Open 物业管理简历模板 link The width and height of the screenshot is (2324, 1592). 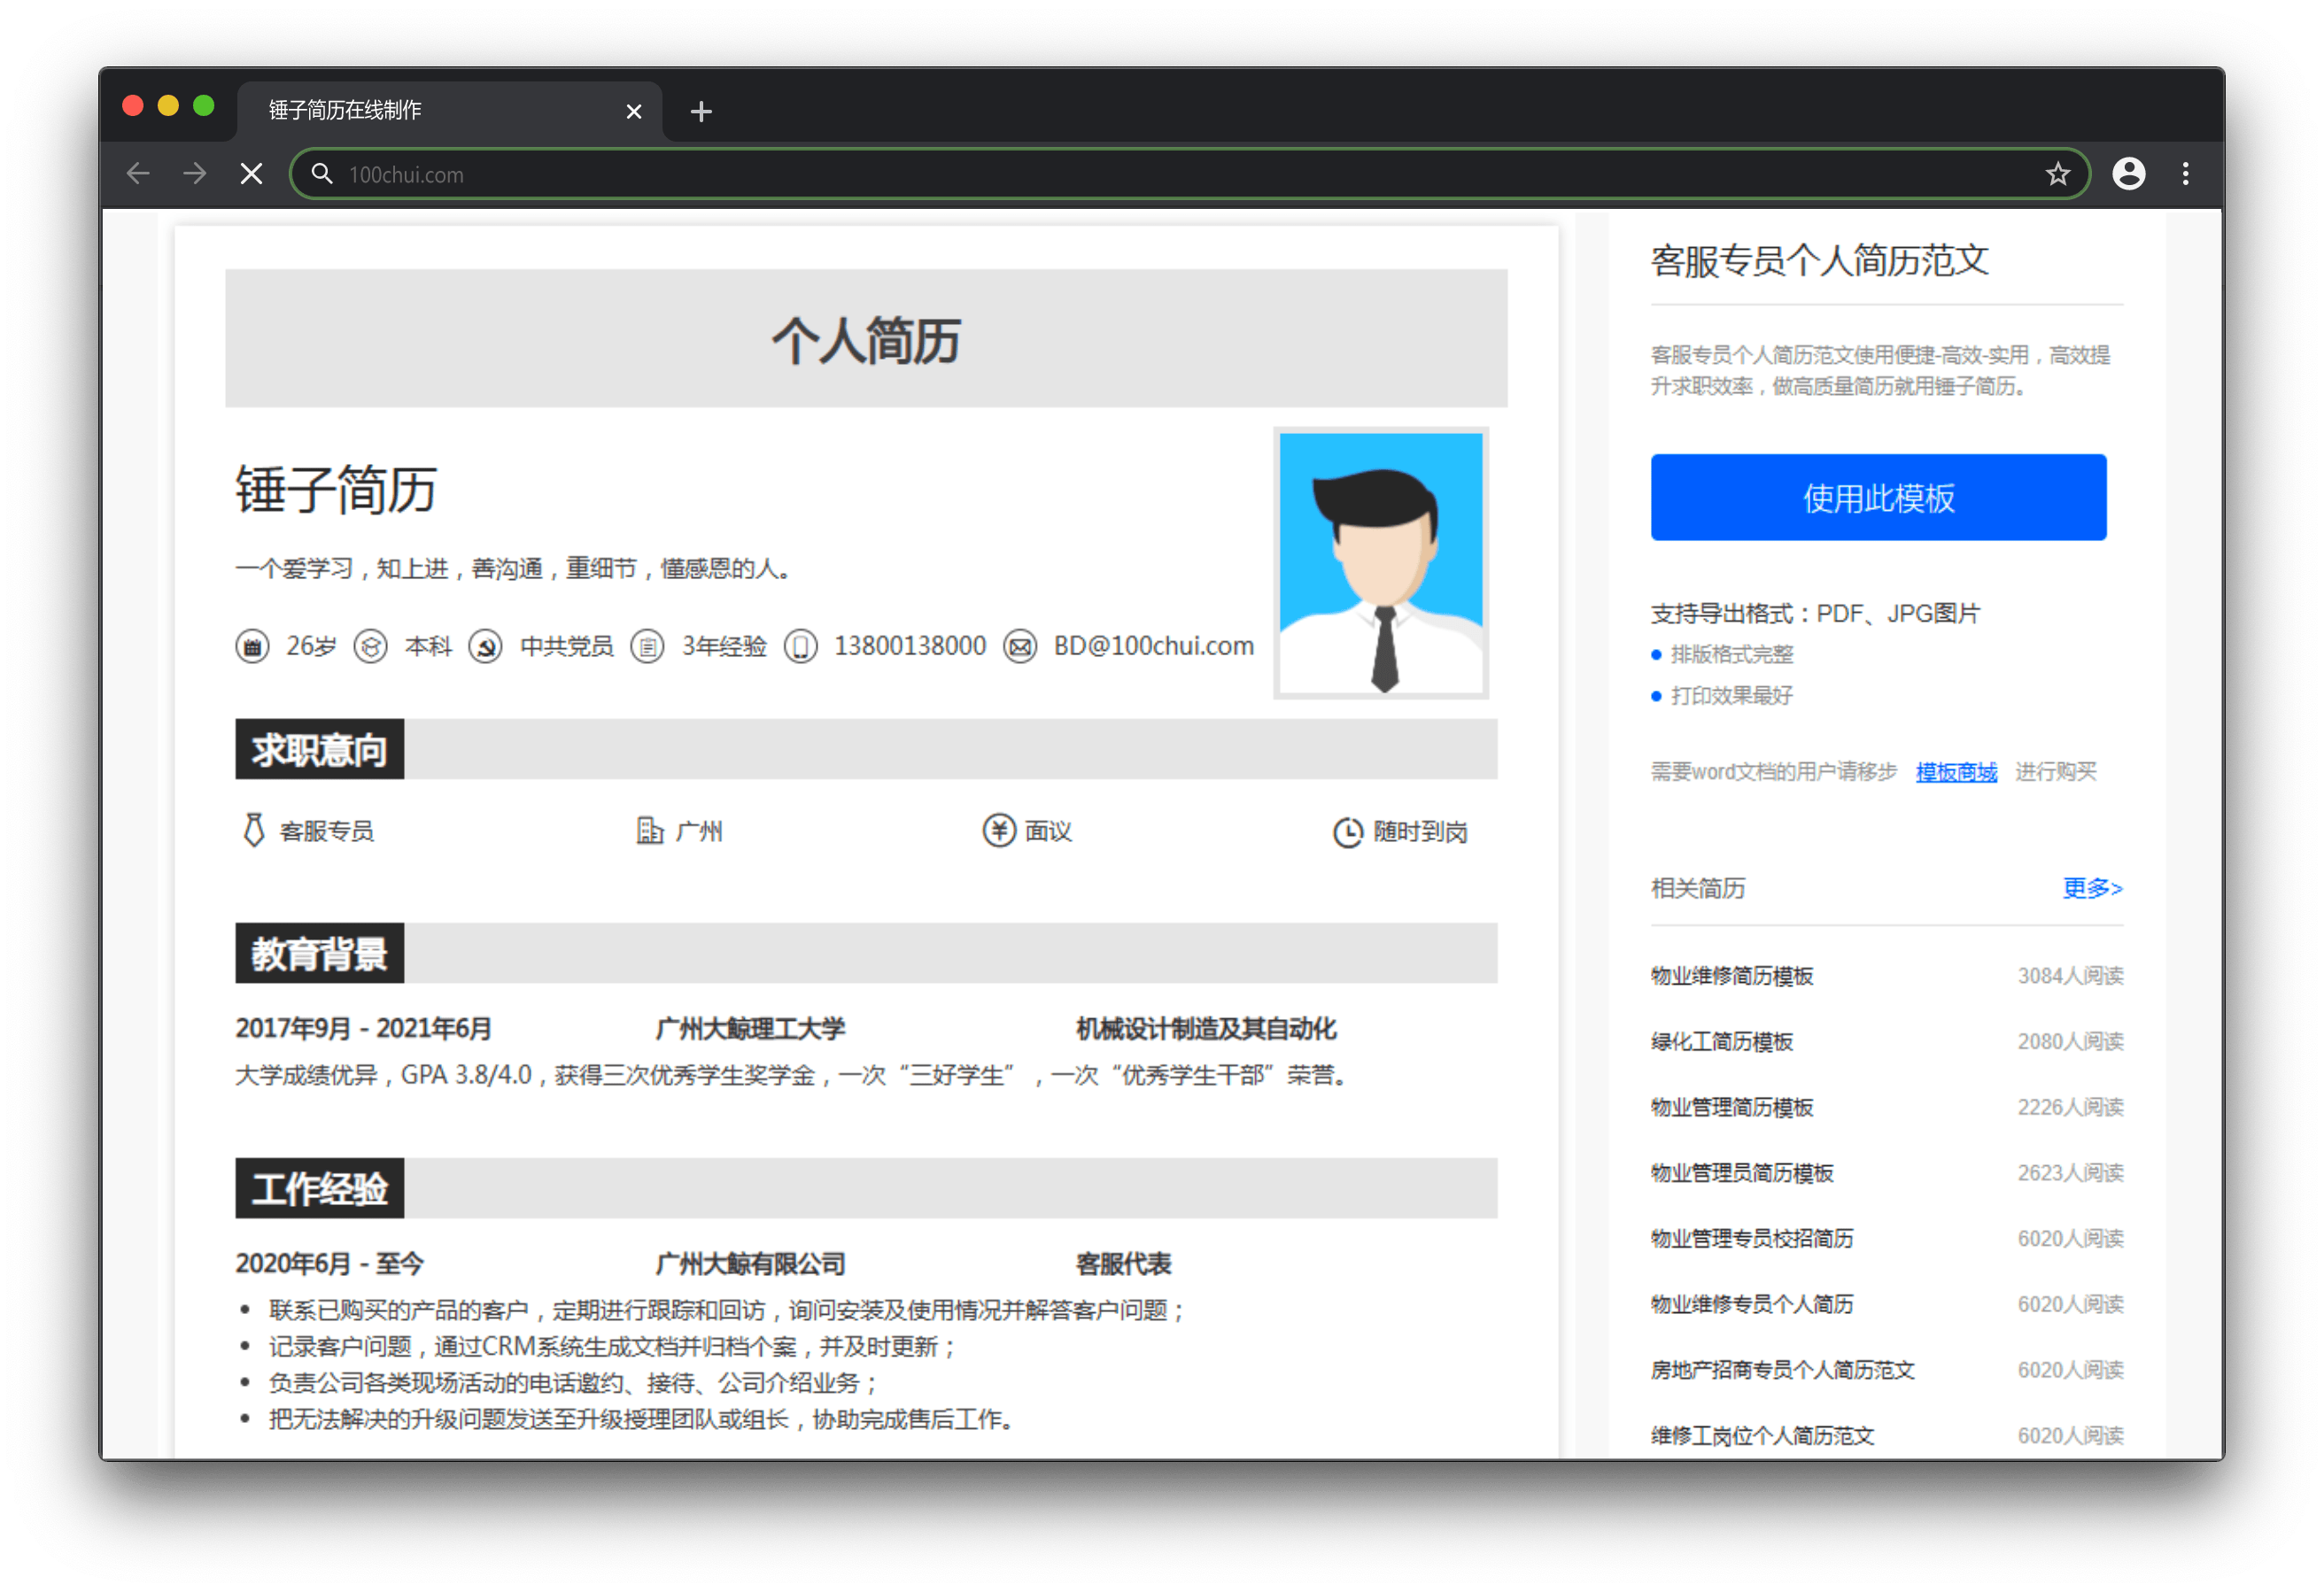(x=1731, y=1107)
